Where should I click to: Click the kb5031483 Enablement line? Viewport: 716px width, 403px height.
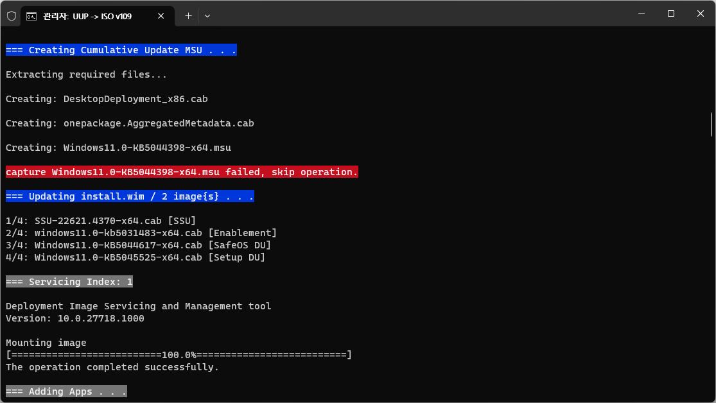coord(141,233)
